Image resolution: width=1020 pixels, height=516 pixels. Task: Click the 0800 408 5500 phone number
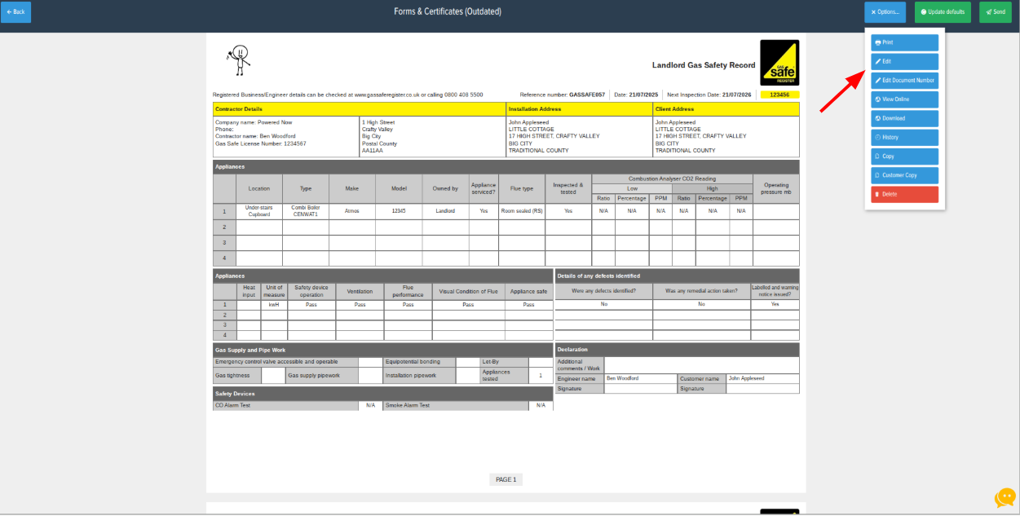pyautogui.click(x=463, y=95)
